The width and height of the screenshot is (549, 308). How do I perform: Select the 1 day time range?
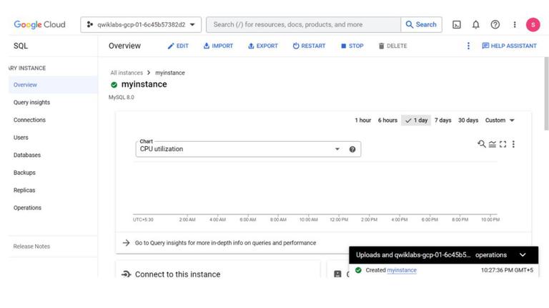[416, 120]
